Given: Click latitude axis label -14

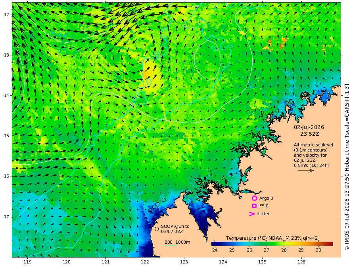Looking at the screenshot, I should point(6,95).
